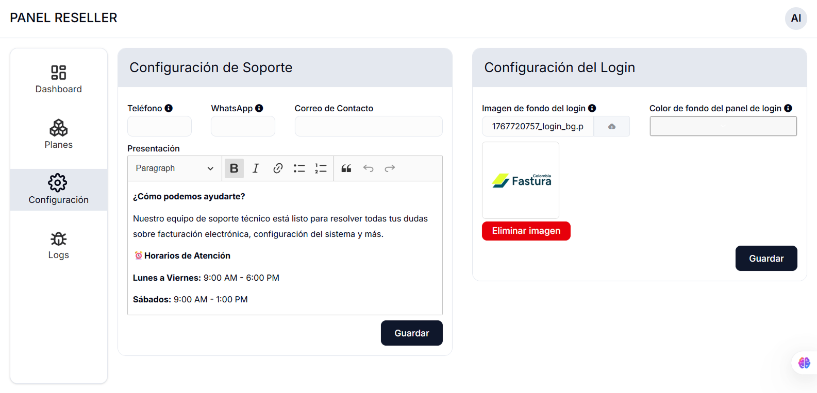Screen dimensions: 817x393
Task: Save the login configuration with Guardar
Action: coord(766,259)
